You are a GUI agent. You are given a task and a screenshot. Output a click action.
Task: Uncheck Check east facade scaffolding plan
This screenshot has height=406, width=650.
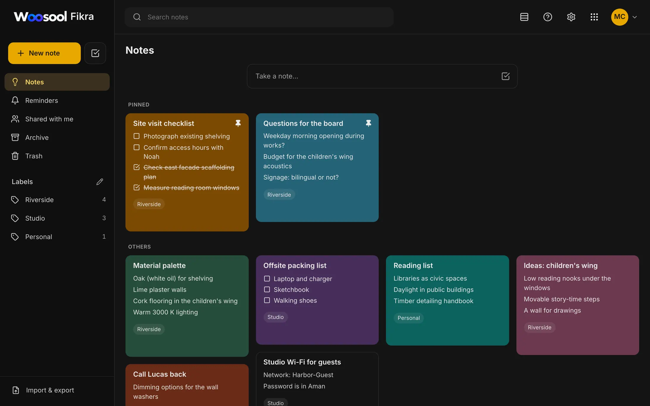pyautogui.click(x=136, y=167)
